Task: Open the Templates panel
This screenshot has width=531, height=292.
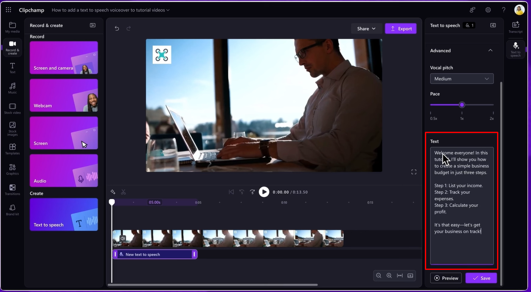Action: pos(12,149)
